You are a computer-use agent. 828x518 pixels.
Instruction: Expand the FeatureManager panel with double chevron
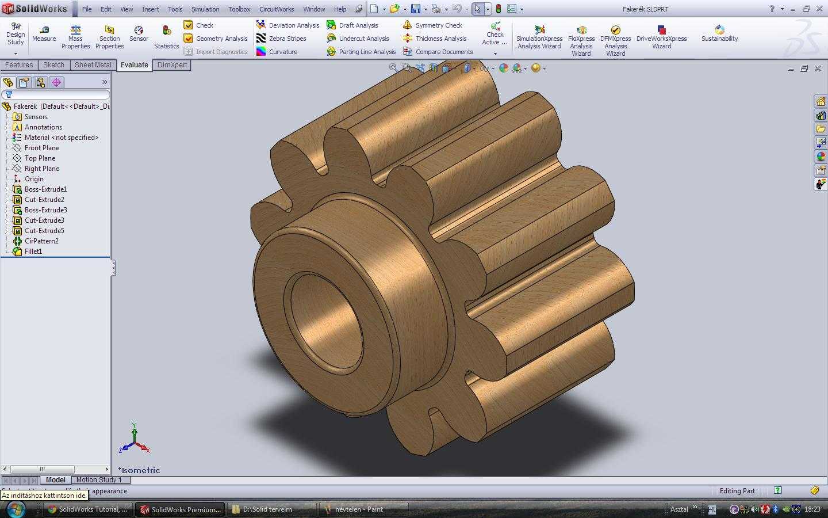[x=105, y=82]
